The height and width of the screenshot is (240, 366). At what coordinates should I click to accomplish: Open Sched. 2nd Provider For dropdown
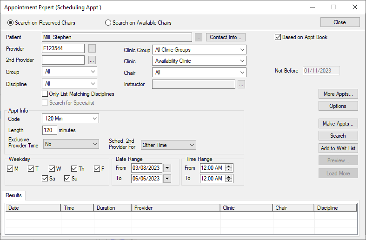pyautogui.click(x=168, y=145)
